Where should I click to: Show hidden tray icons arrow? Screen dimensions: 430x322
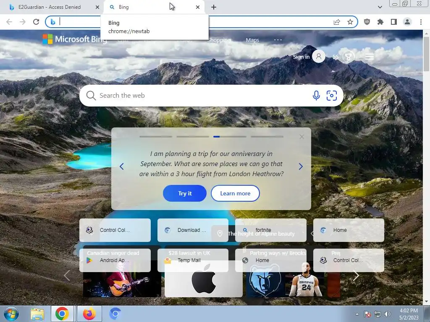pyautogui.click(x=357, y=314)
